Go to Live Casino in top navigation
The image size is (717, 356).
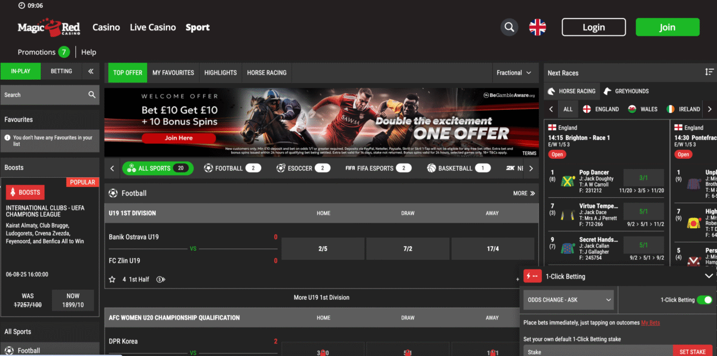click(153, 27)
